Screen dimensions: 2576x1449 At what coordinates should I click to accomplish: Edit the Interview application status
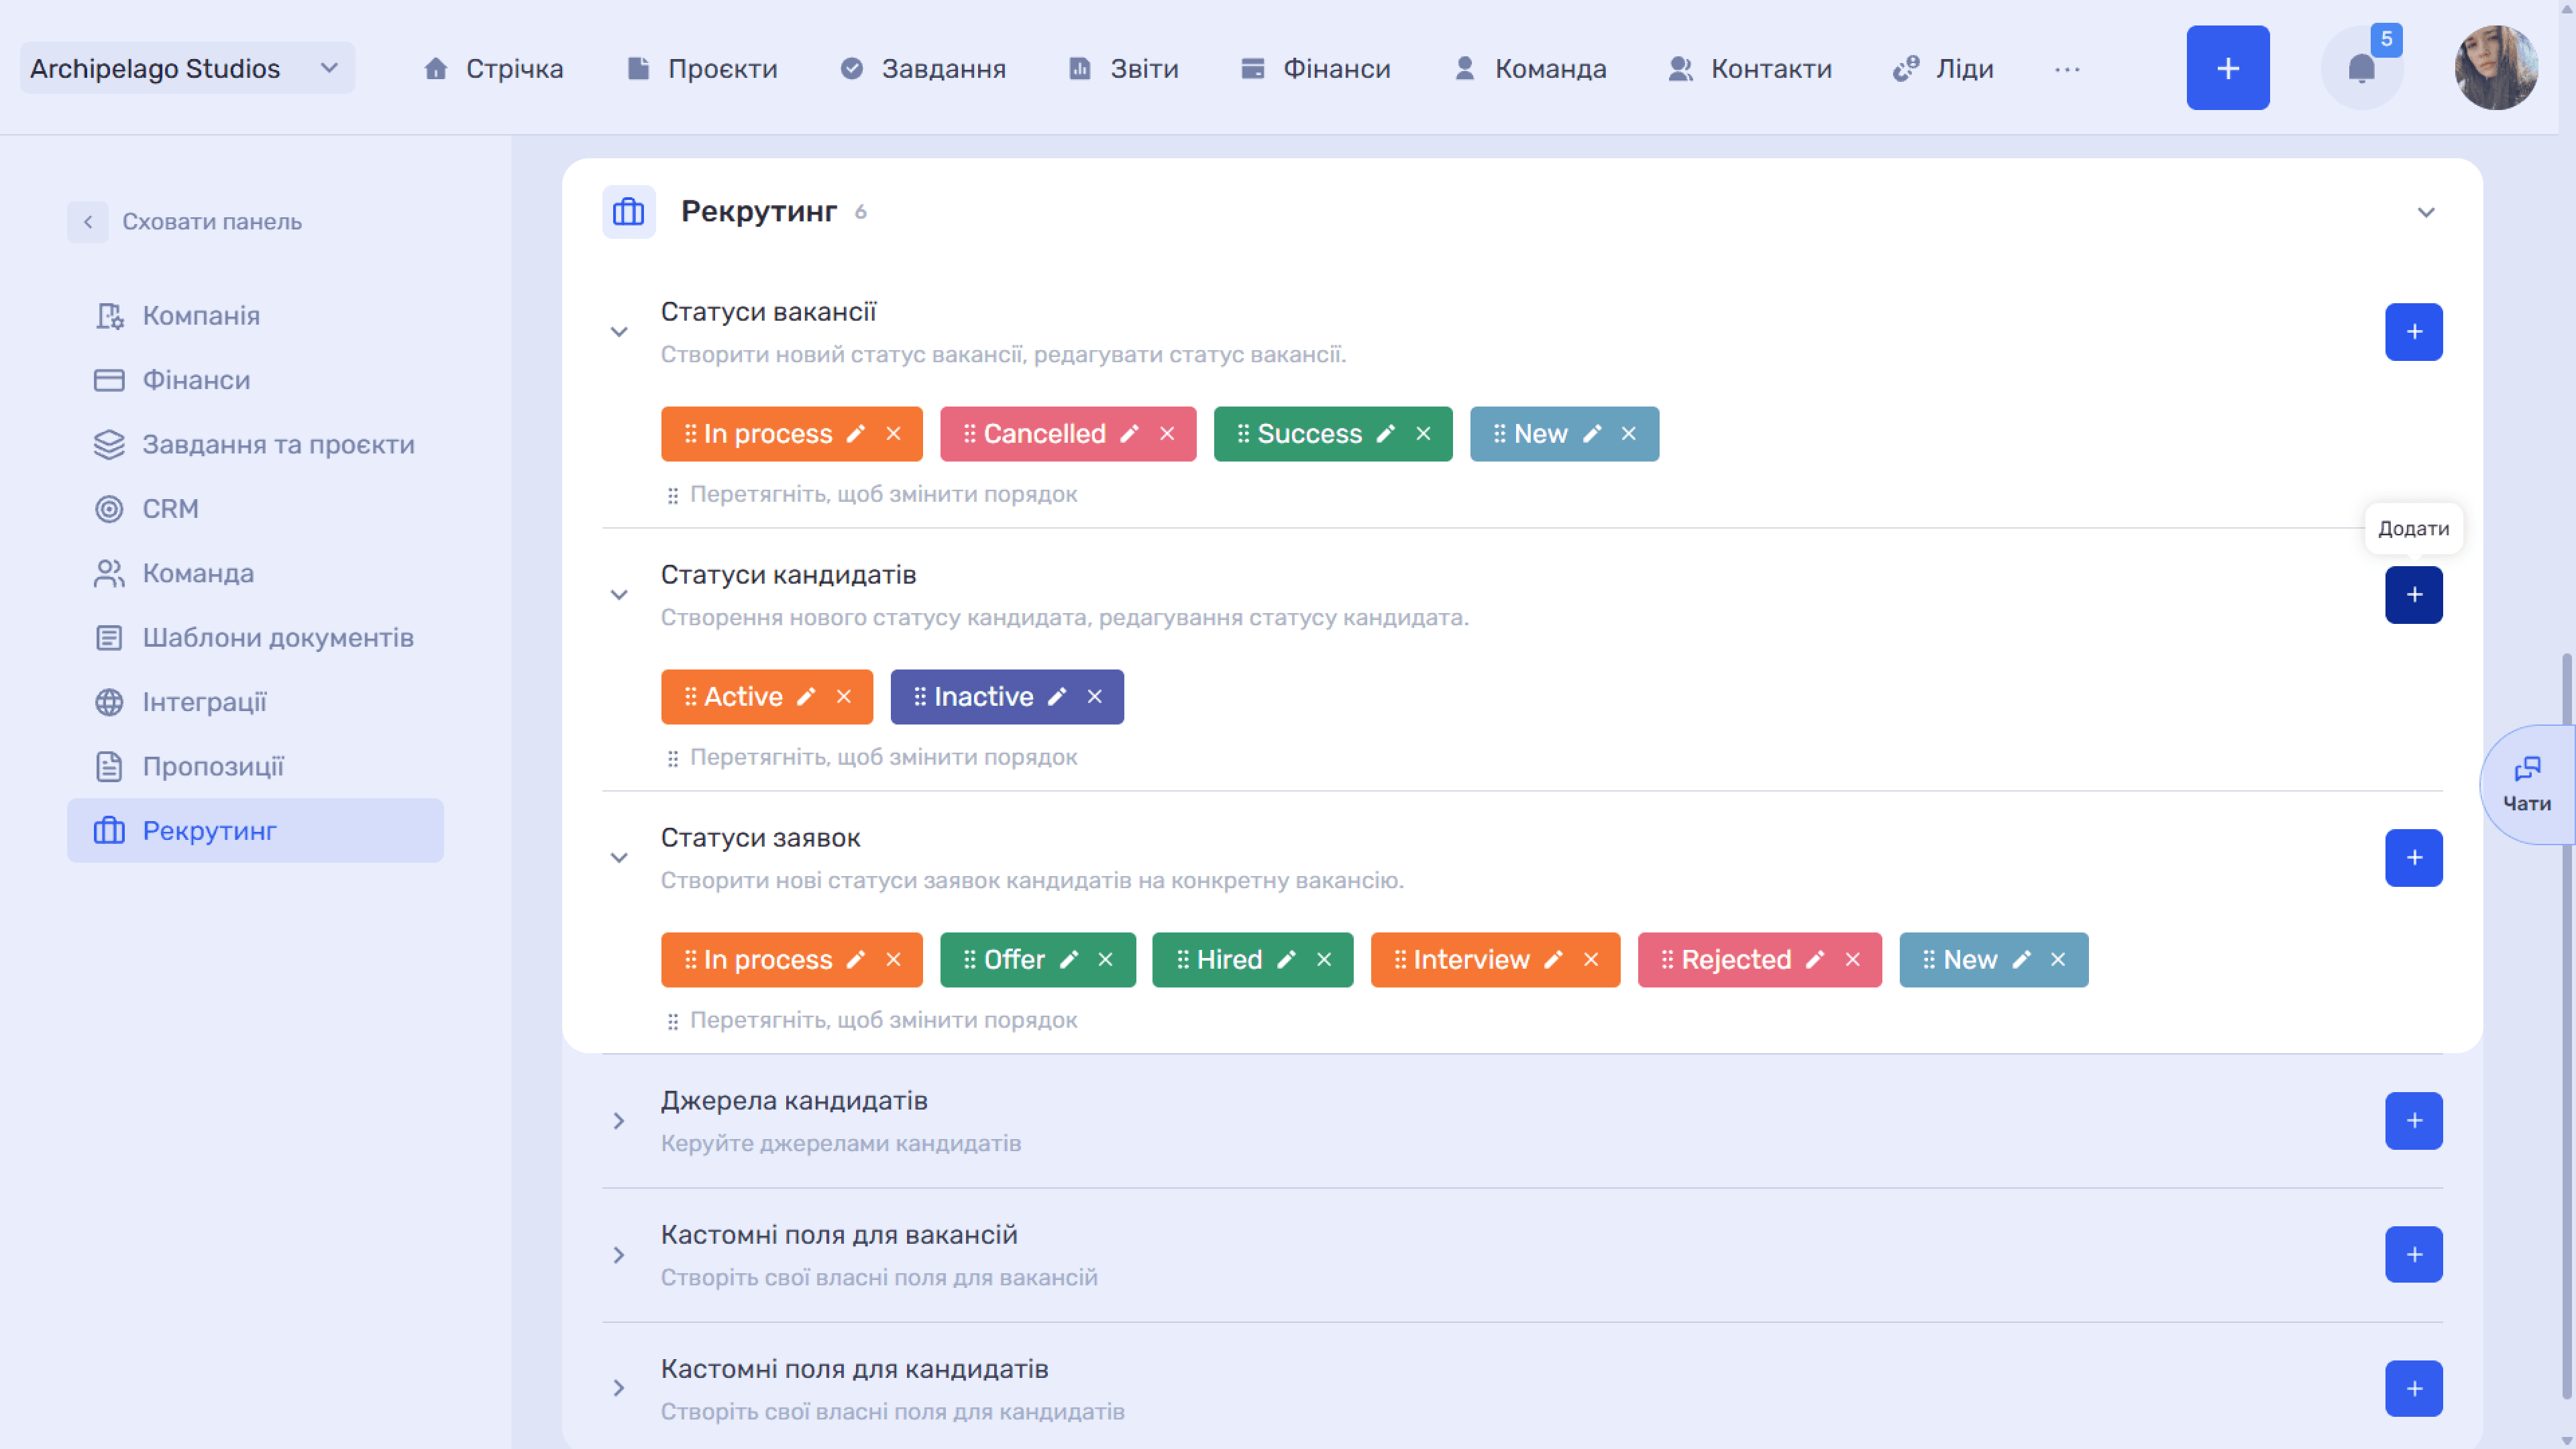(1553, 960)
